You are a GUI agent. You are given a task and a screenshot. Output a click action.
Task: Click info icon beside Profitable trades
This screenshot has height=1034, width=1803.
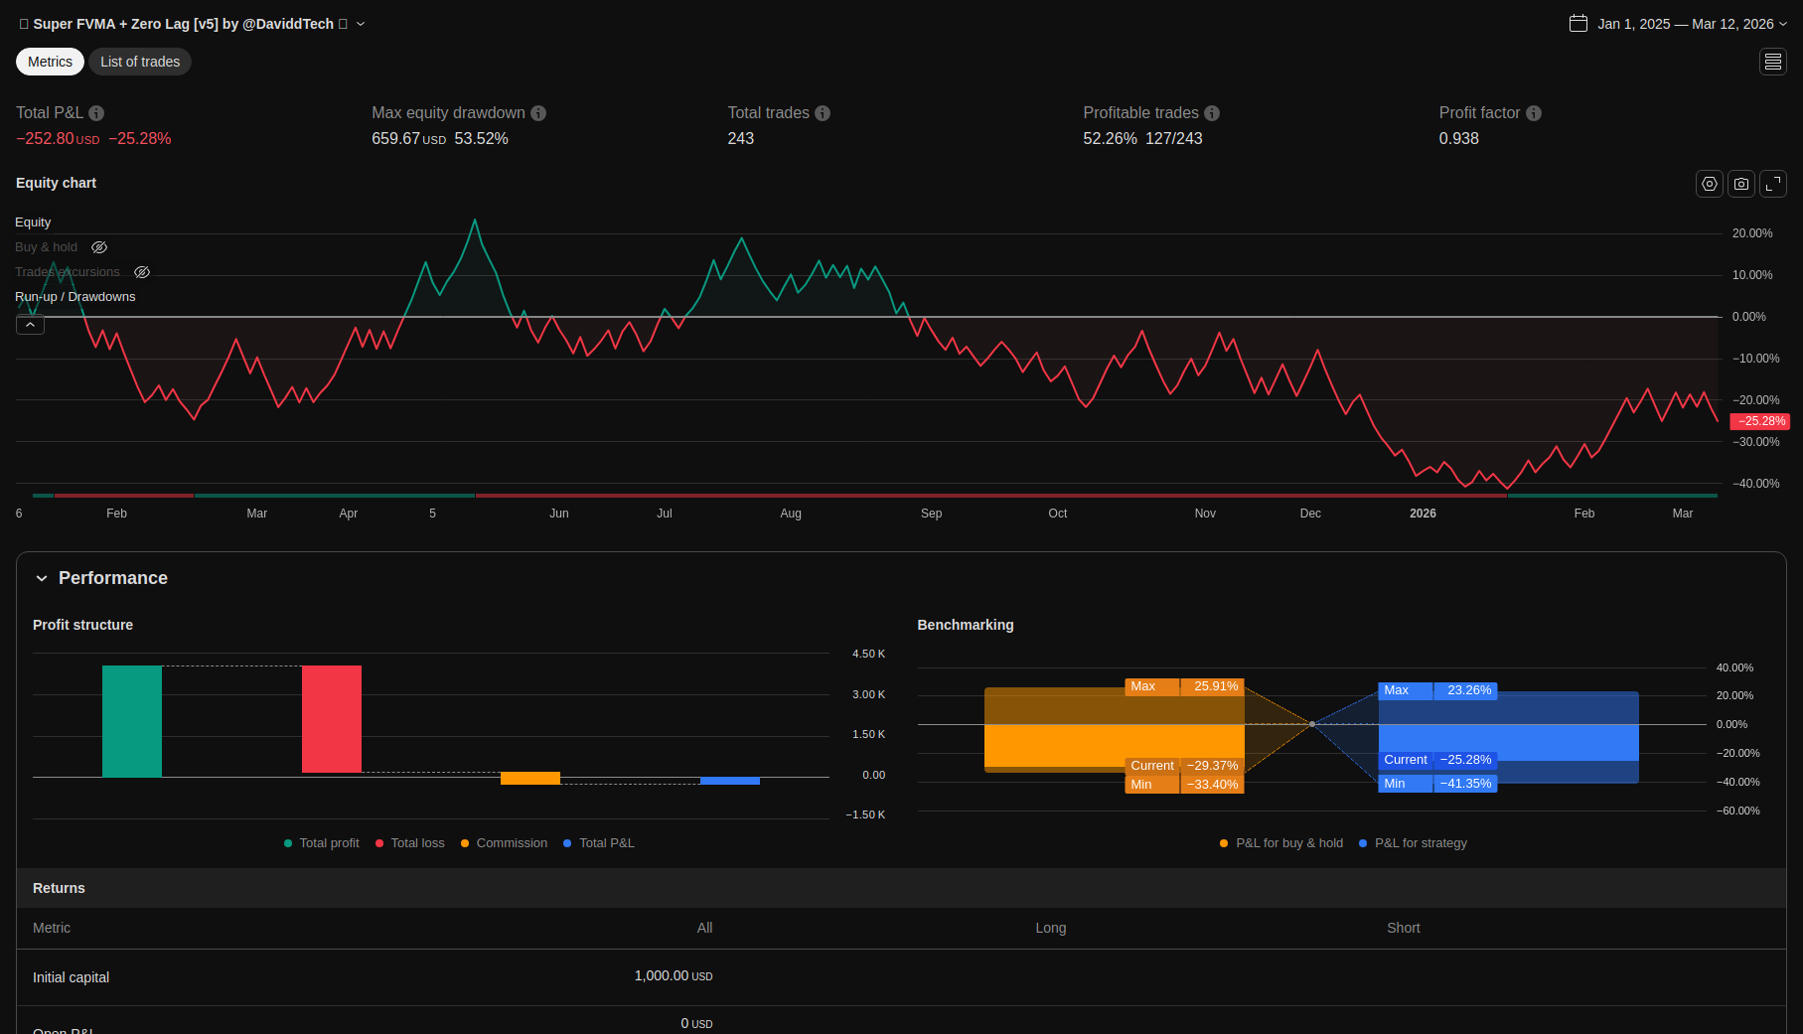pos(1212,113)
